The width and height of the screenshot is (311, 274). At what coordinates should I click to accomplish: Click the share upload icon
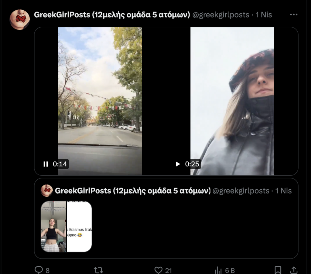click(x=294, y=270)
